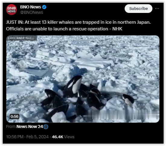This screenshot has width=166, height=146.
Task: Click the 0:56 video duration badge
Action: 14,117
